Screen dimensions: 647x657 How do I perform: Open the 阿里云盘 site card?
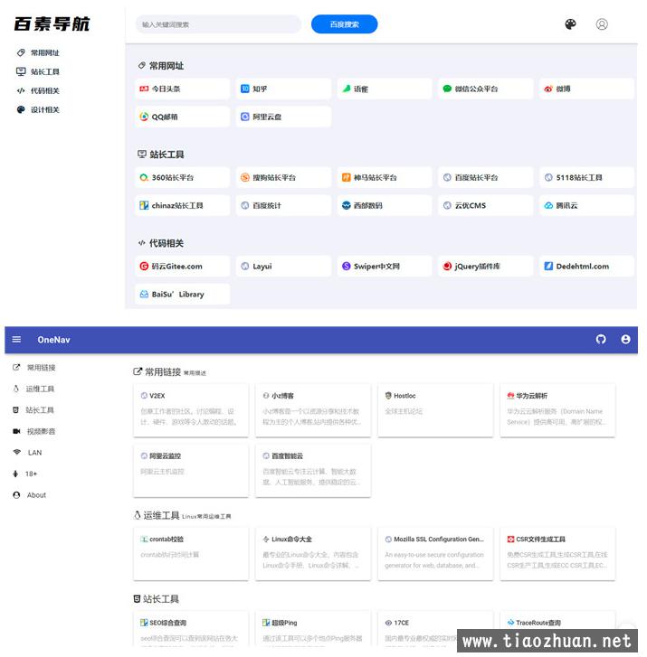283,117
